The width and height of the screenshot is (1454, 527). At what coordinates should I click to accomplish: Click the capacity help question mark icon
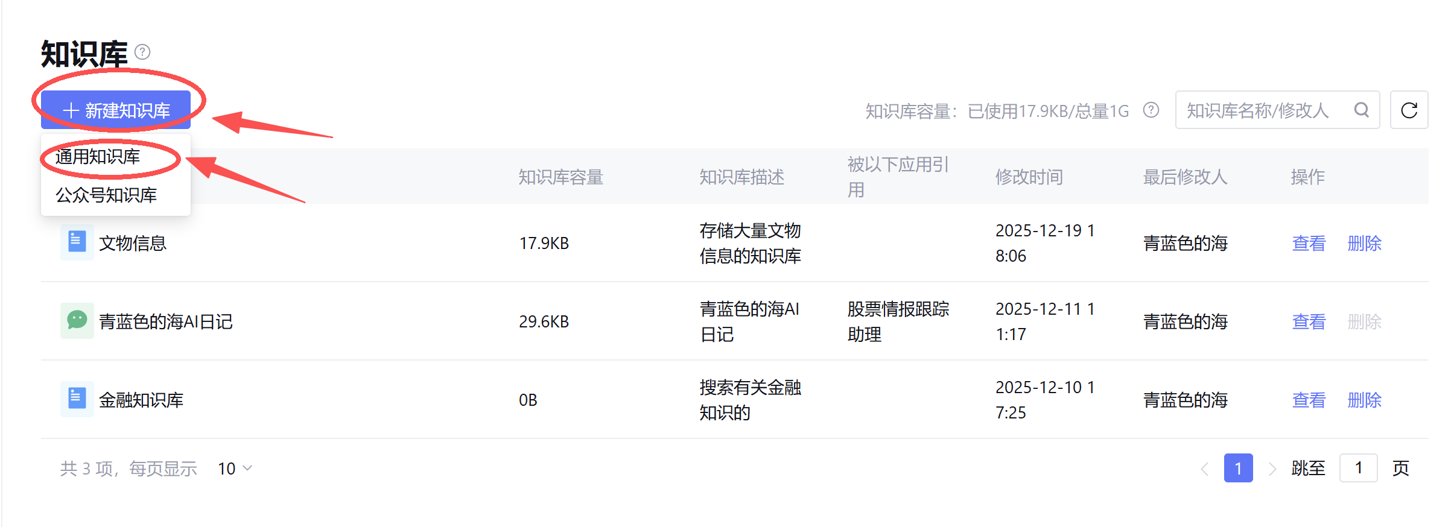(x=1151, y=110)
